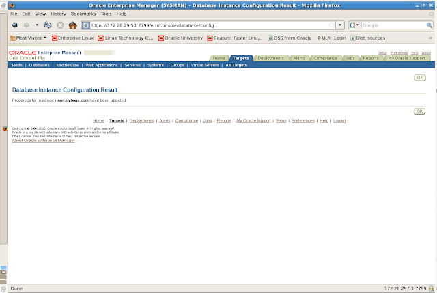Open the Edit menu
Image resolution: width=437 pixels, height=293 pixels.
point(26,14)
